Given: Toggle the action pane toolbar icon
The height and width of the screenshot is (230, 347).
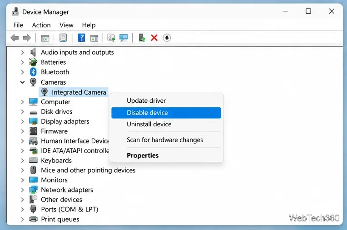Looking at the screenshot, I should pyautogui.click(x=94, y=38).
